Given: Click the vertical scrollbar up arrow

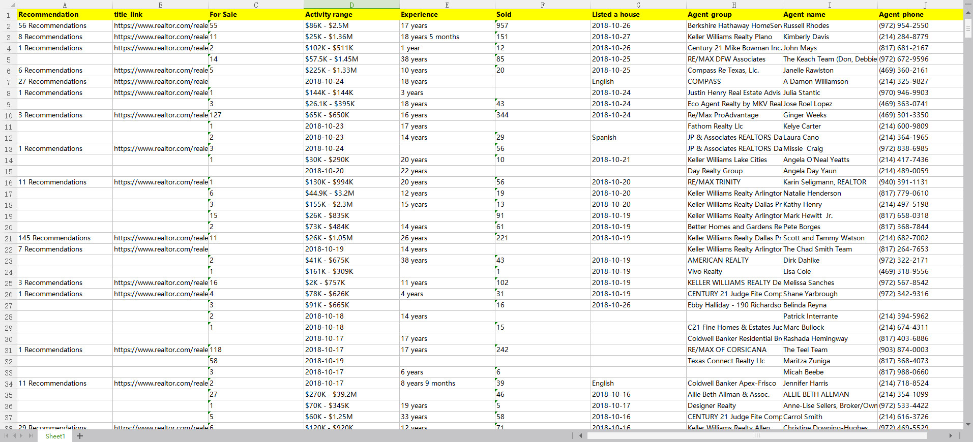Looking at the screenshot, I should (968, 14).
